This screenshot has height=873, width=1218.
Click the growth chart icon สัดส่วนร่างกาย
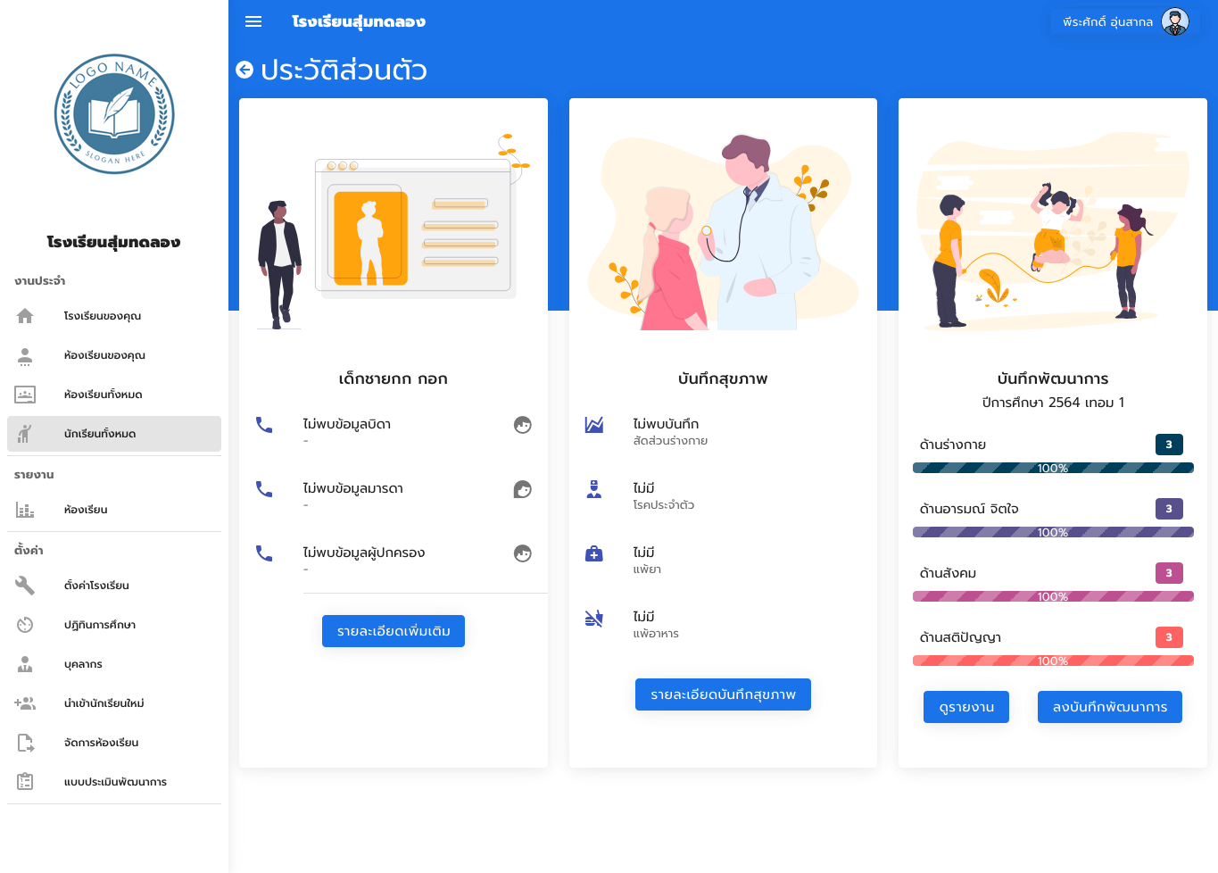click(x=594, y=425)
